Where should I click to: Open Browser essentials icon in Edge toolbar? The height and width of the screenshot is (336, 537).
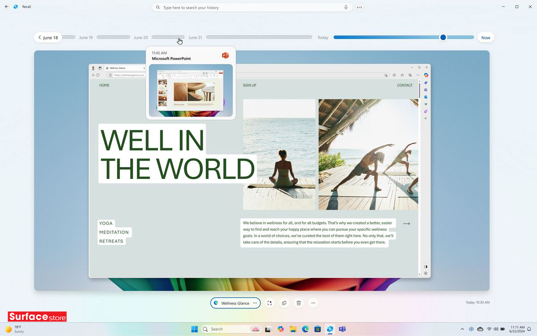(x=410, y=75)
